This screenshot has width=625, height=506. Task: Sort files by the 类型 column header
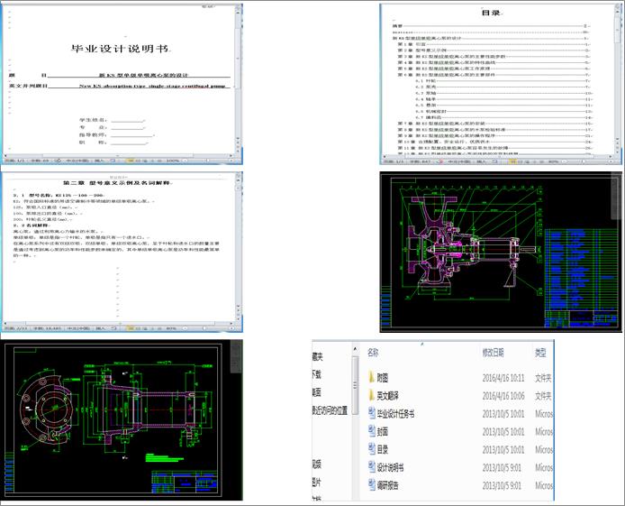(540, 353)
